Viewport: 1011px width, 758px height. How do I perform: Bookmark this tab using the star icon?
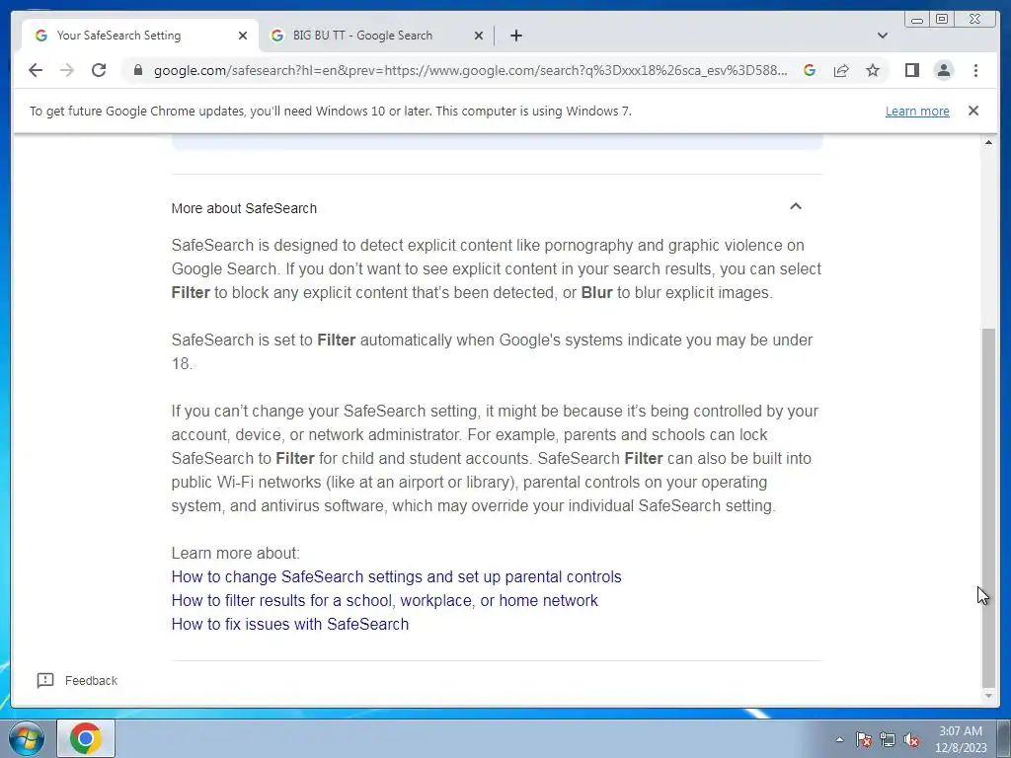coord(873,70)
